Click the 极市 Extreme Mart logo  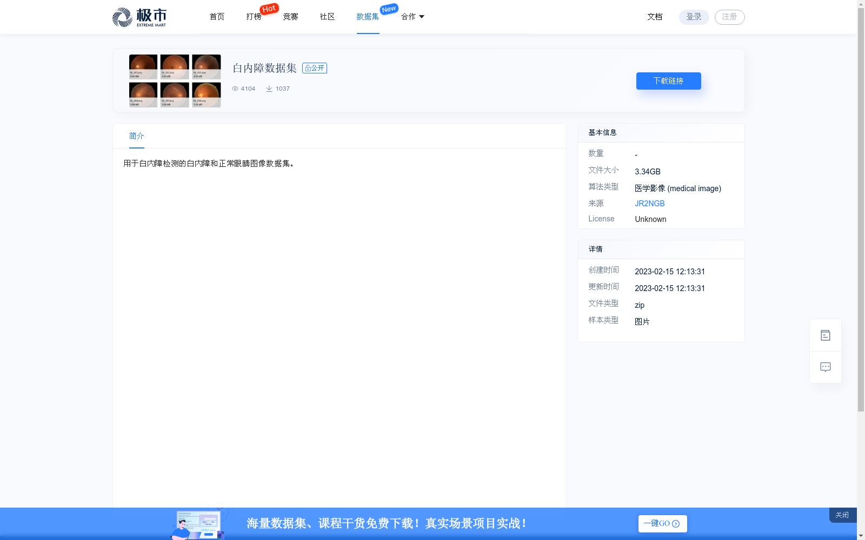(x=139, y=17)
